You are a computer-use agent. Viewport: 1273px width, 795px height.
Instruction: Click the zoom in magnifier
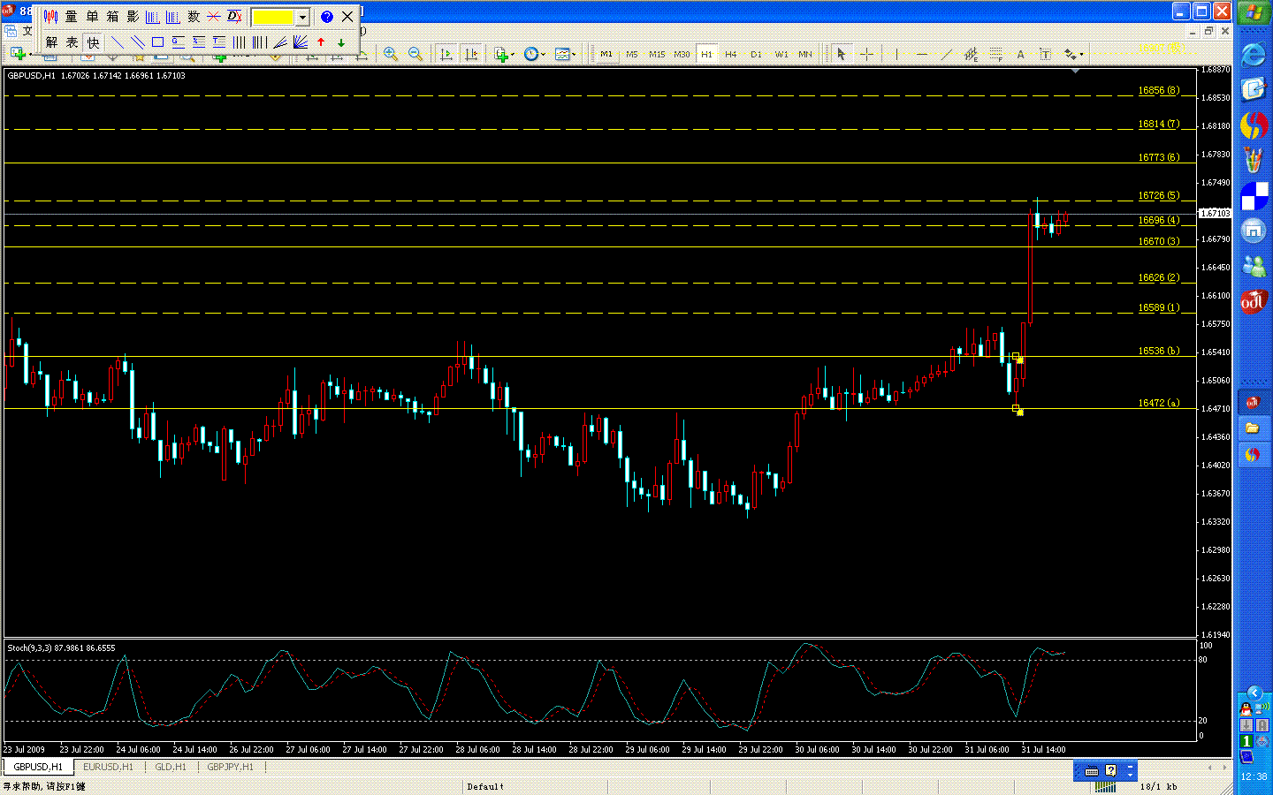(x=391, y=54)
